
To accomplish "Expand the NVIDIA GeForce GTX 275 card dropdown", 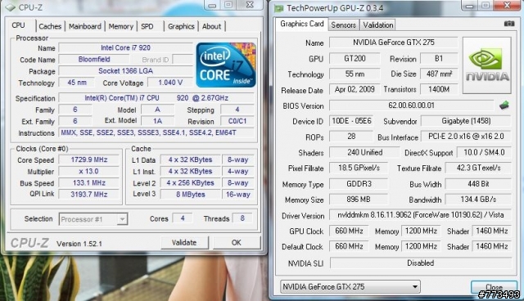I will (350, 286).
